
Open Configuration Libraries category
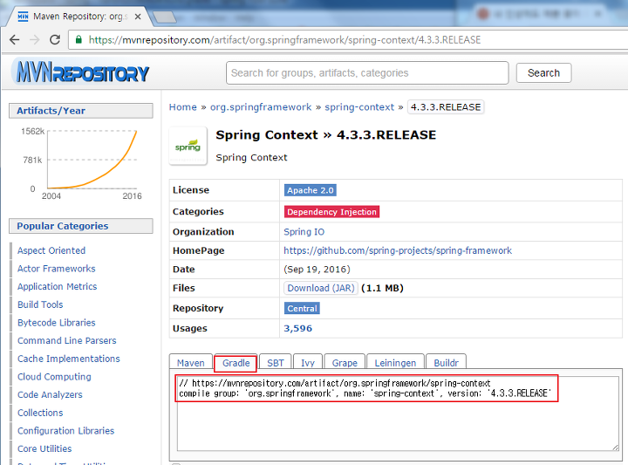pos(65,431)
